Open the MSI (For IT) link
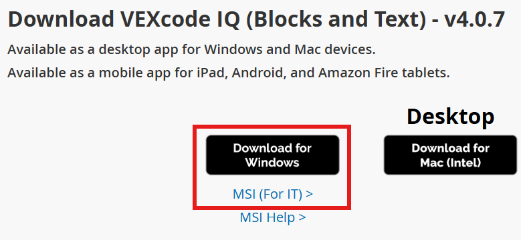This screenshot has width=521, height=240. click(x=272, y=194)
